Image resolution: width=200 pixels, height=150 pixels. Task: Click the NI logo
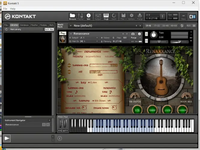click(192, 17)
